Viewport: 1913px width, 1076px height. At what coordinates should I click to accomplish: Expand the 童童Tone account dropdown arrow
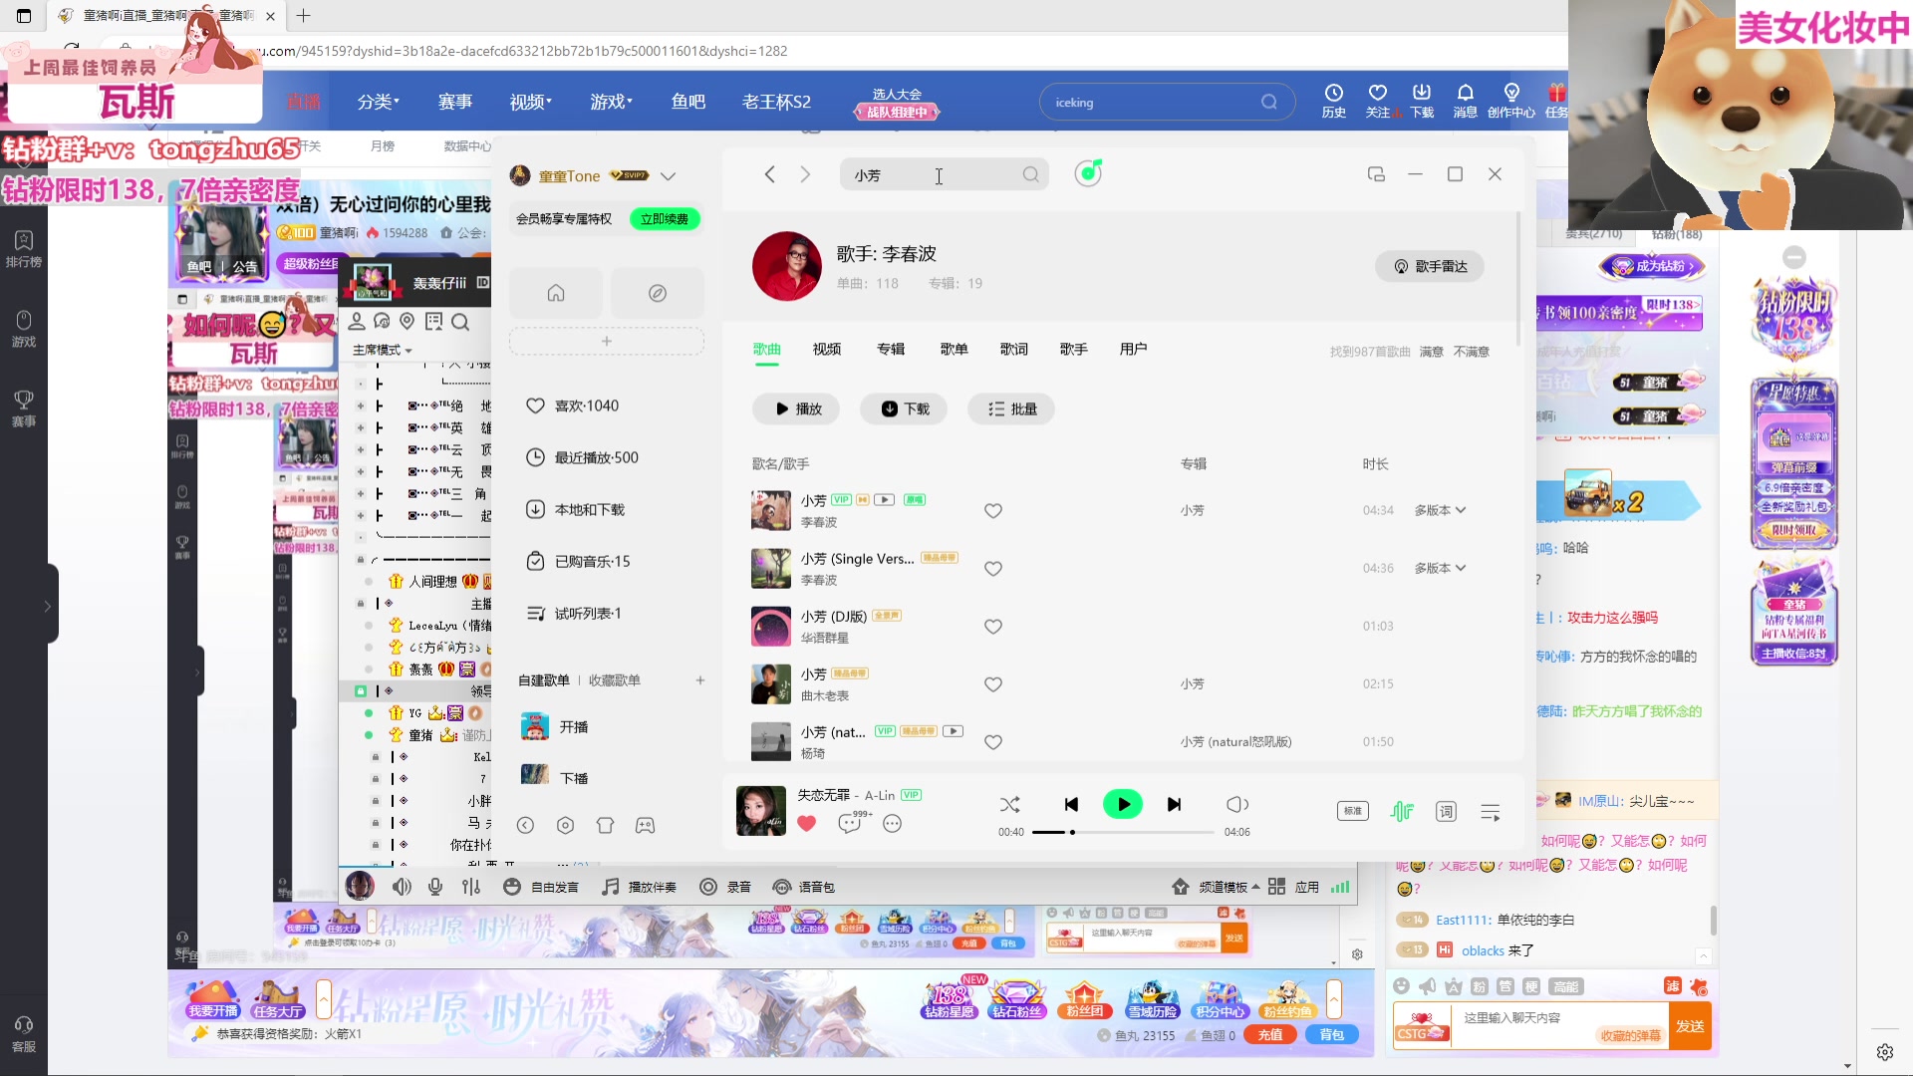668,176
